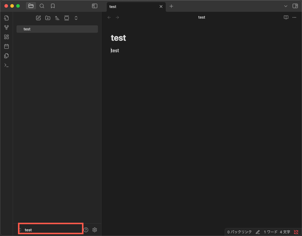This screenshot has height=236, width=302.
Task: Open command palette terminal icon
Action: coord(6,65)
